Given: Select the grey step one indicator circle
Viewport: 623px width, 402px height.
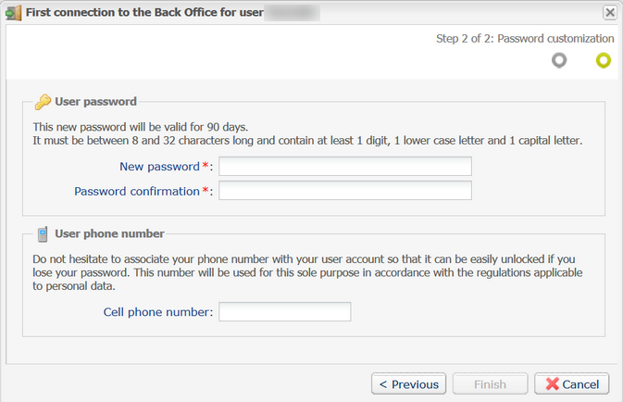Looking at the screenshot, I should point(559,60).
